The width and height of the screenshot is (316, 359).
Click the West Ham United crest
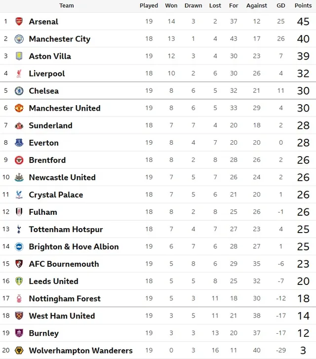click(x=19, y=316)
